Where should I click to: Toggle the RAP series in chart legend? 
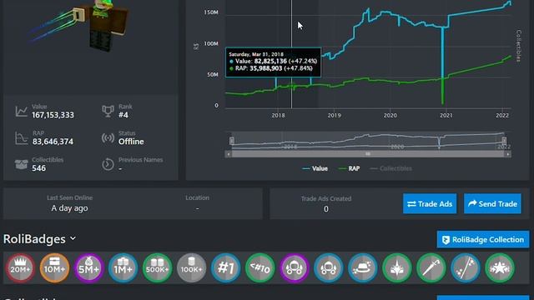pyautogui.click(x=349, y=168)
